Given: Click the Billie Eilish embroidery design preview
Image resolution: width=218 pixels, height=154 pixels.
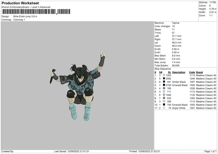Looking at the screenshot, I should (x=77, y=85).
